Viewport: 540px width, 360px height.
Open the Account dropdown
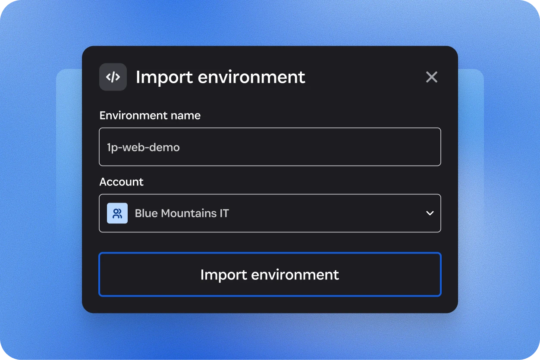270,213
